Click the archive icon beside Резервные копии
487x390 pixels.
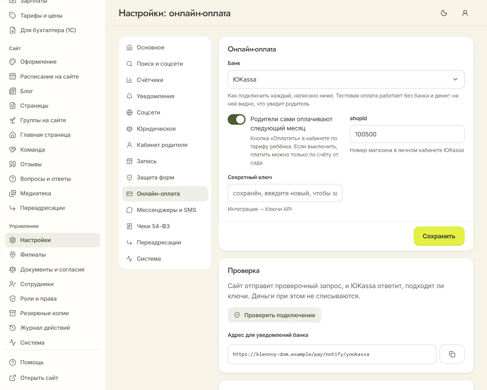tap(13, 313)
